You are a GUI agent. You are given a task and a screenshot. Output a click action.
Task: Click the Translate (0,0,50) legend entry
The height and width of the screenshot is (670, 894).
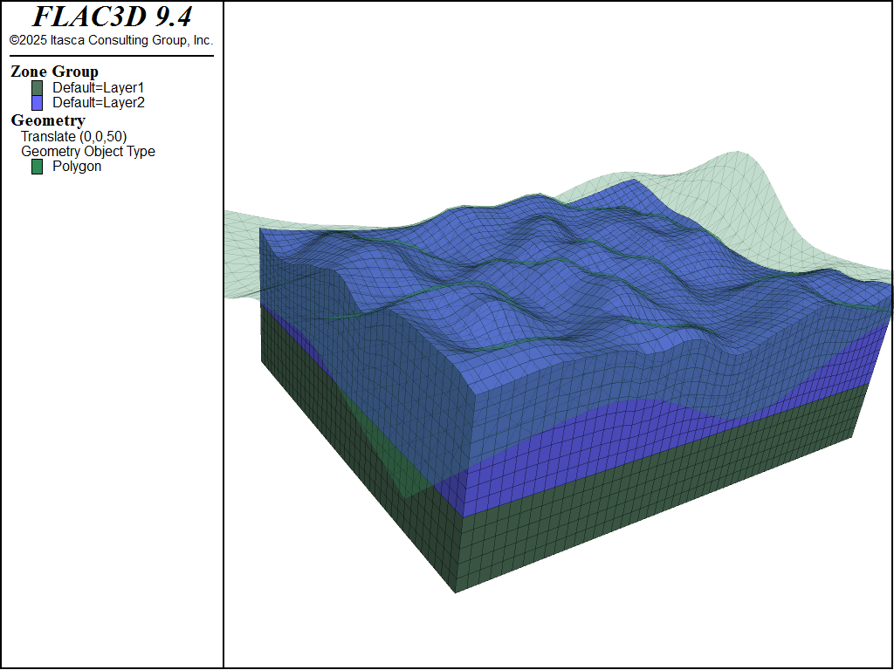coord(74,136)
